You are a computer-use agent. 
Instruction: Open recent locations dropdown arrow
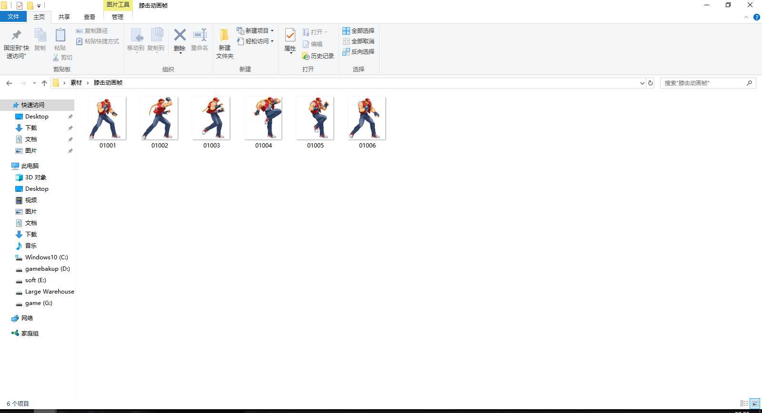[x=34, y=83]
